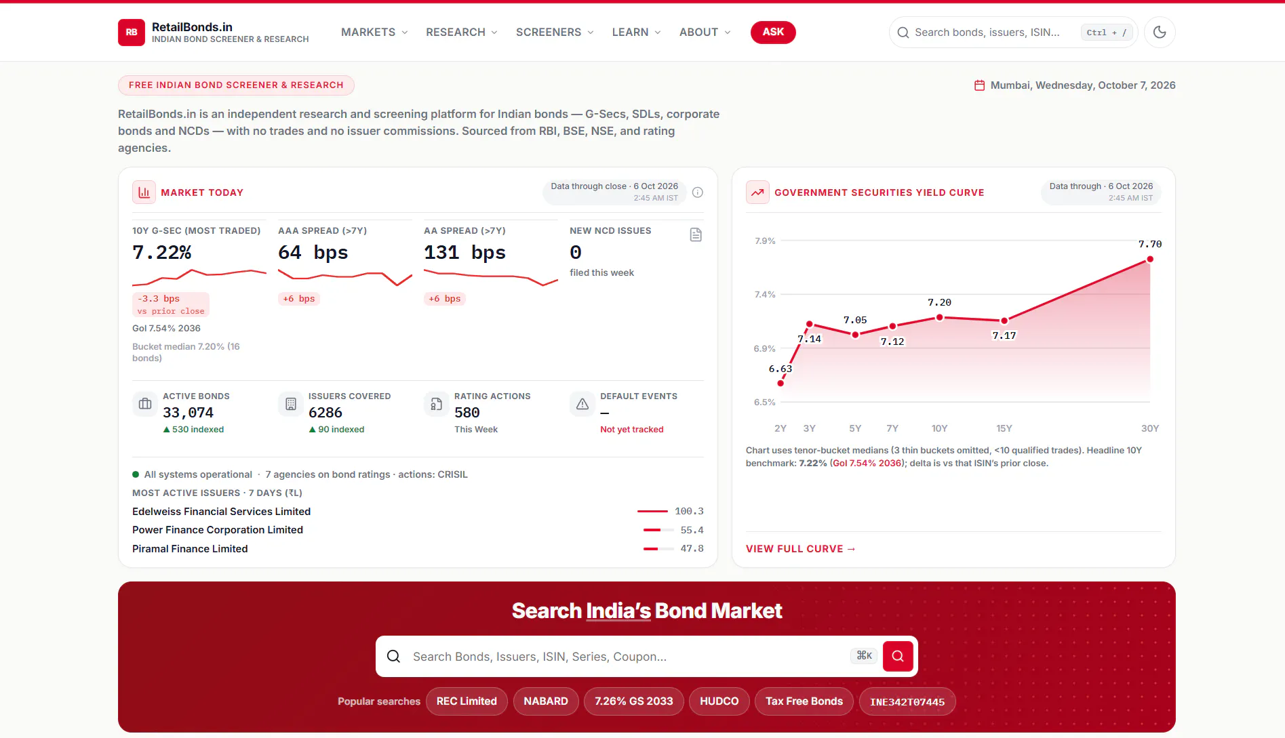Click the -3.3 bps vs prior close badge
1285x738 pixels.
[x=171, y=305]
